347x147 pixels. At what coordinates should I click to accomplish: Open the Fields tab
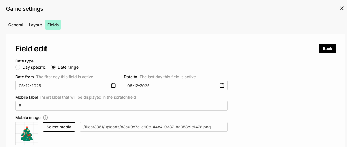(x=53, y=25)
